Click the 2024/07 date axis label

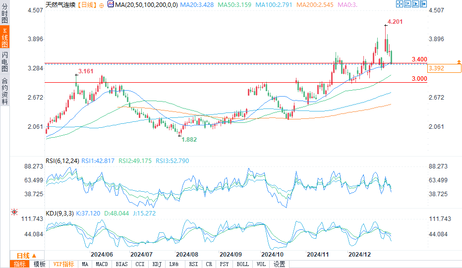pos(141,255)
